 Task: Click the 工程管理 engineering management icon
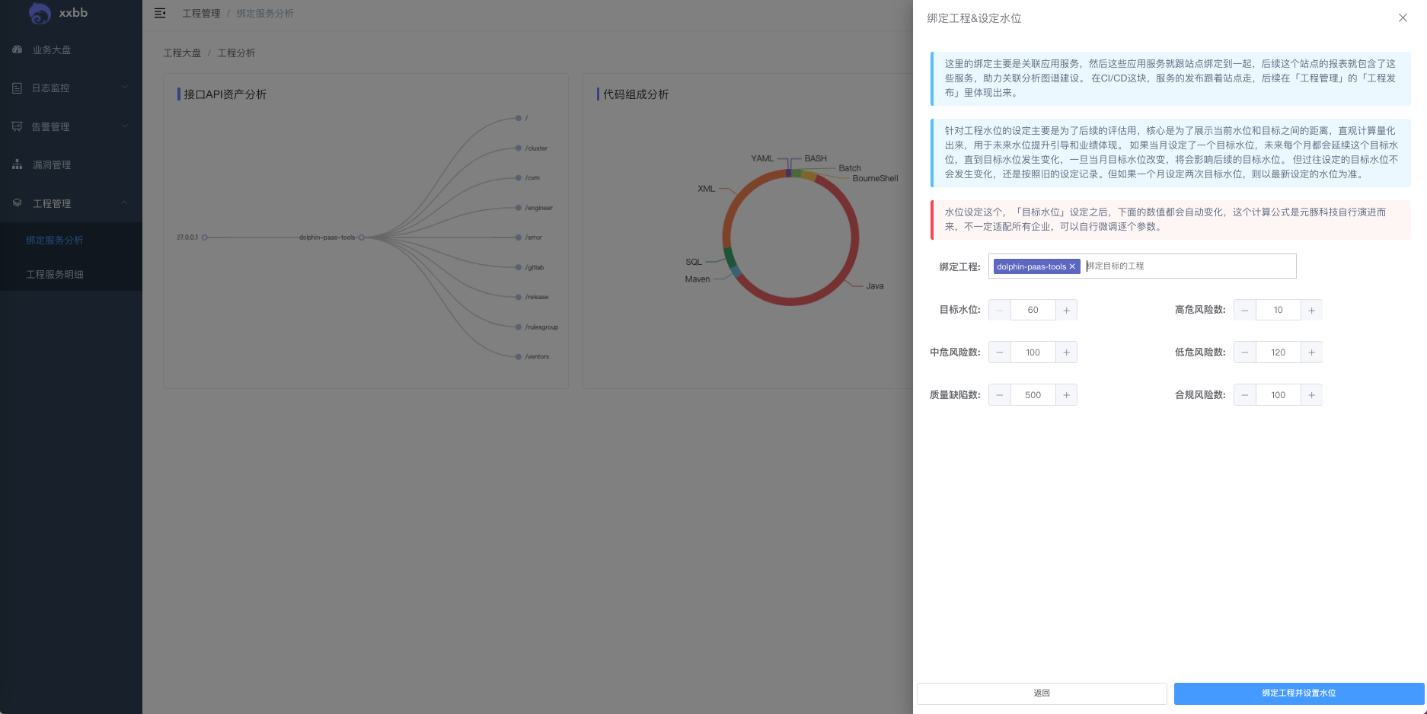pos(17,203)
